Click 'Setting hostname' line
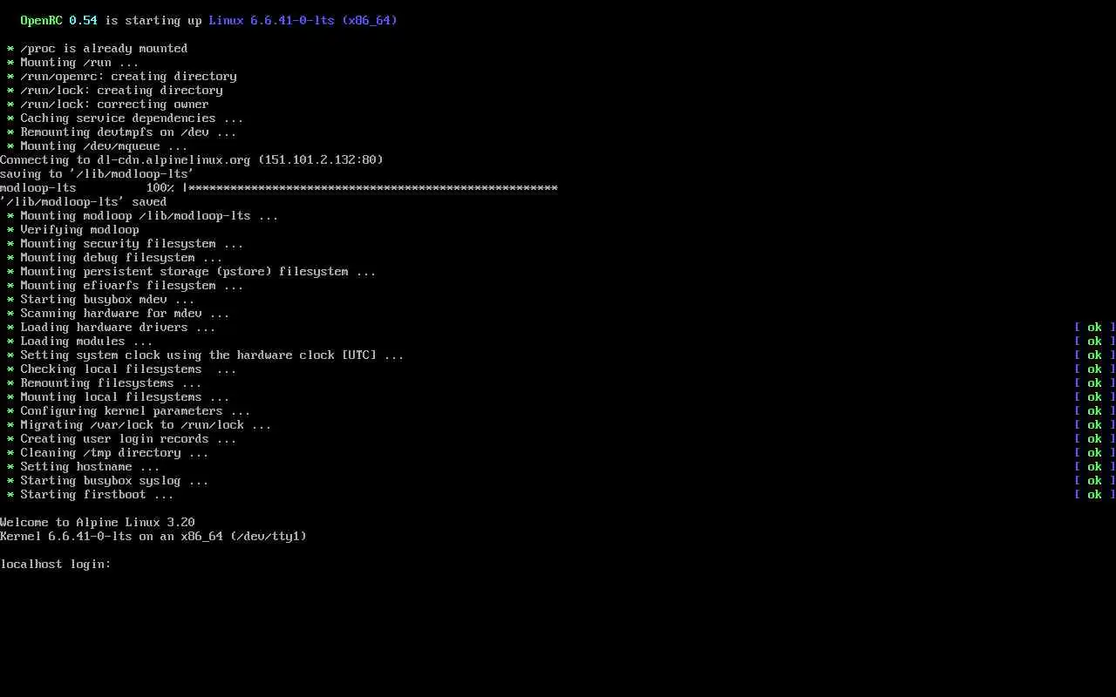Image resolution: width=1116 pixels, height=697 pixels. 84,466
